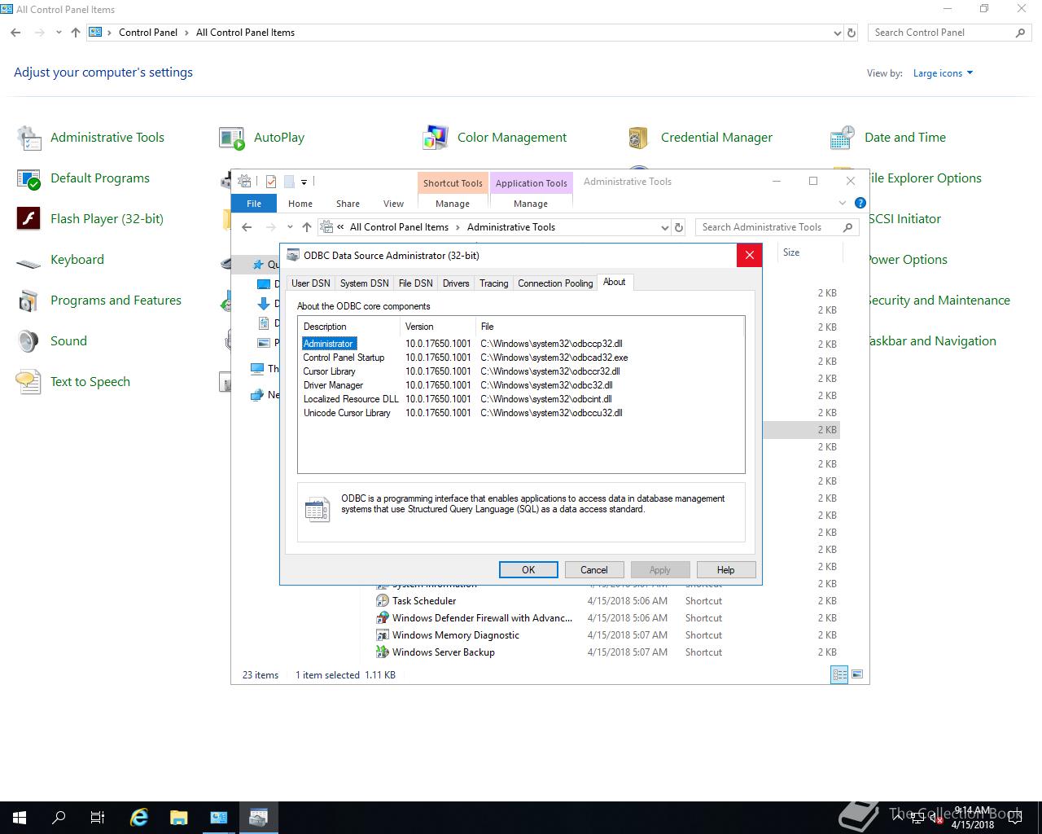Open File Explorer from taskbar

pos(178,818)
